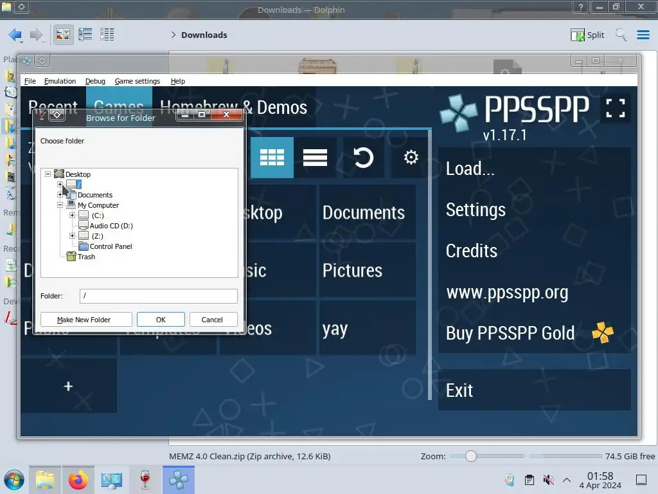Collapse the Desktop tree node
The height and width of the screenshot is (494, 658).
48,174
